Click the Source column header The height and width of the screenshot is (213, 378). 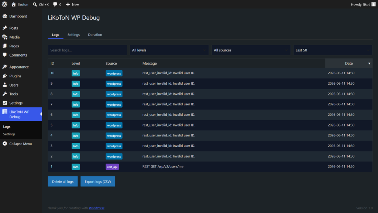coord(111,63)
